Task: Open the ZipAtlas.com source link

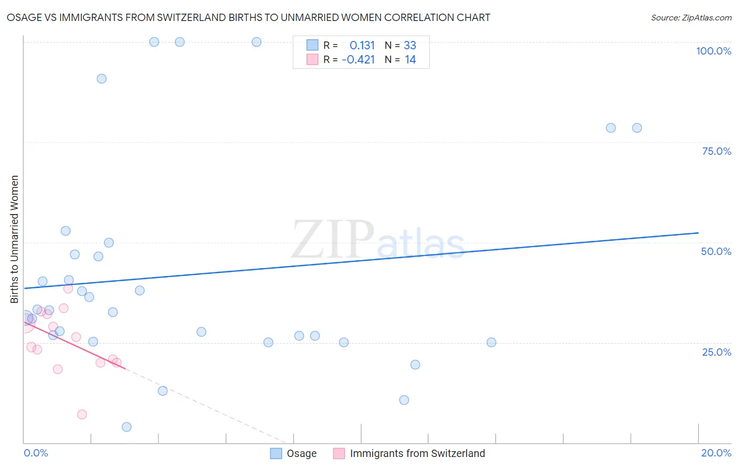Action: [x=691, y=18]
